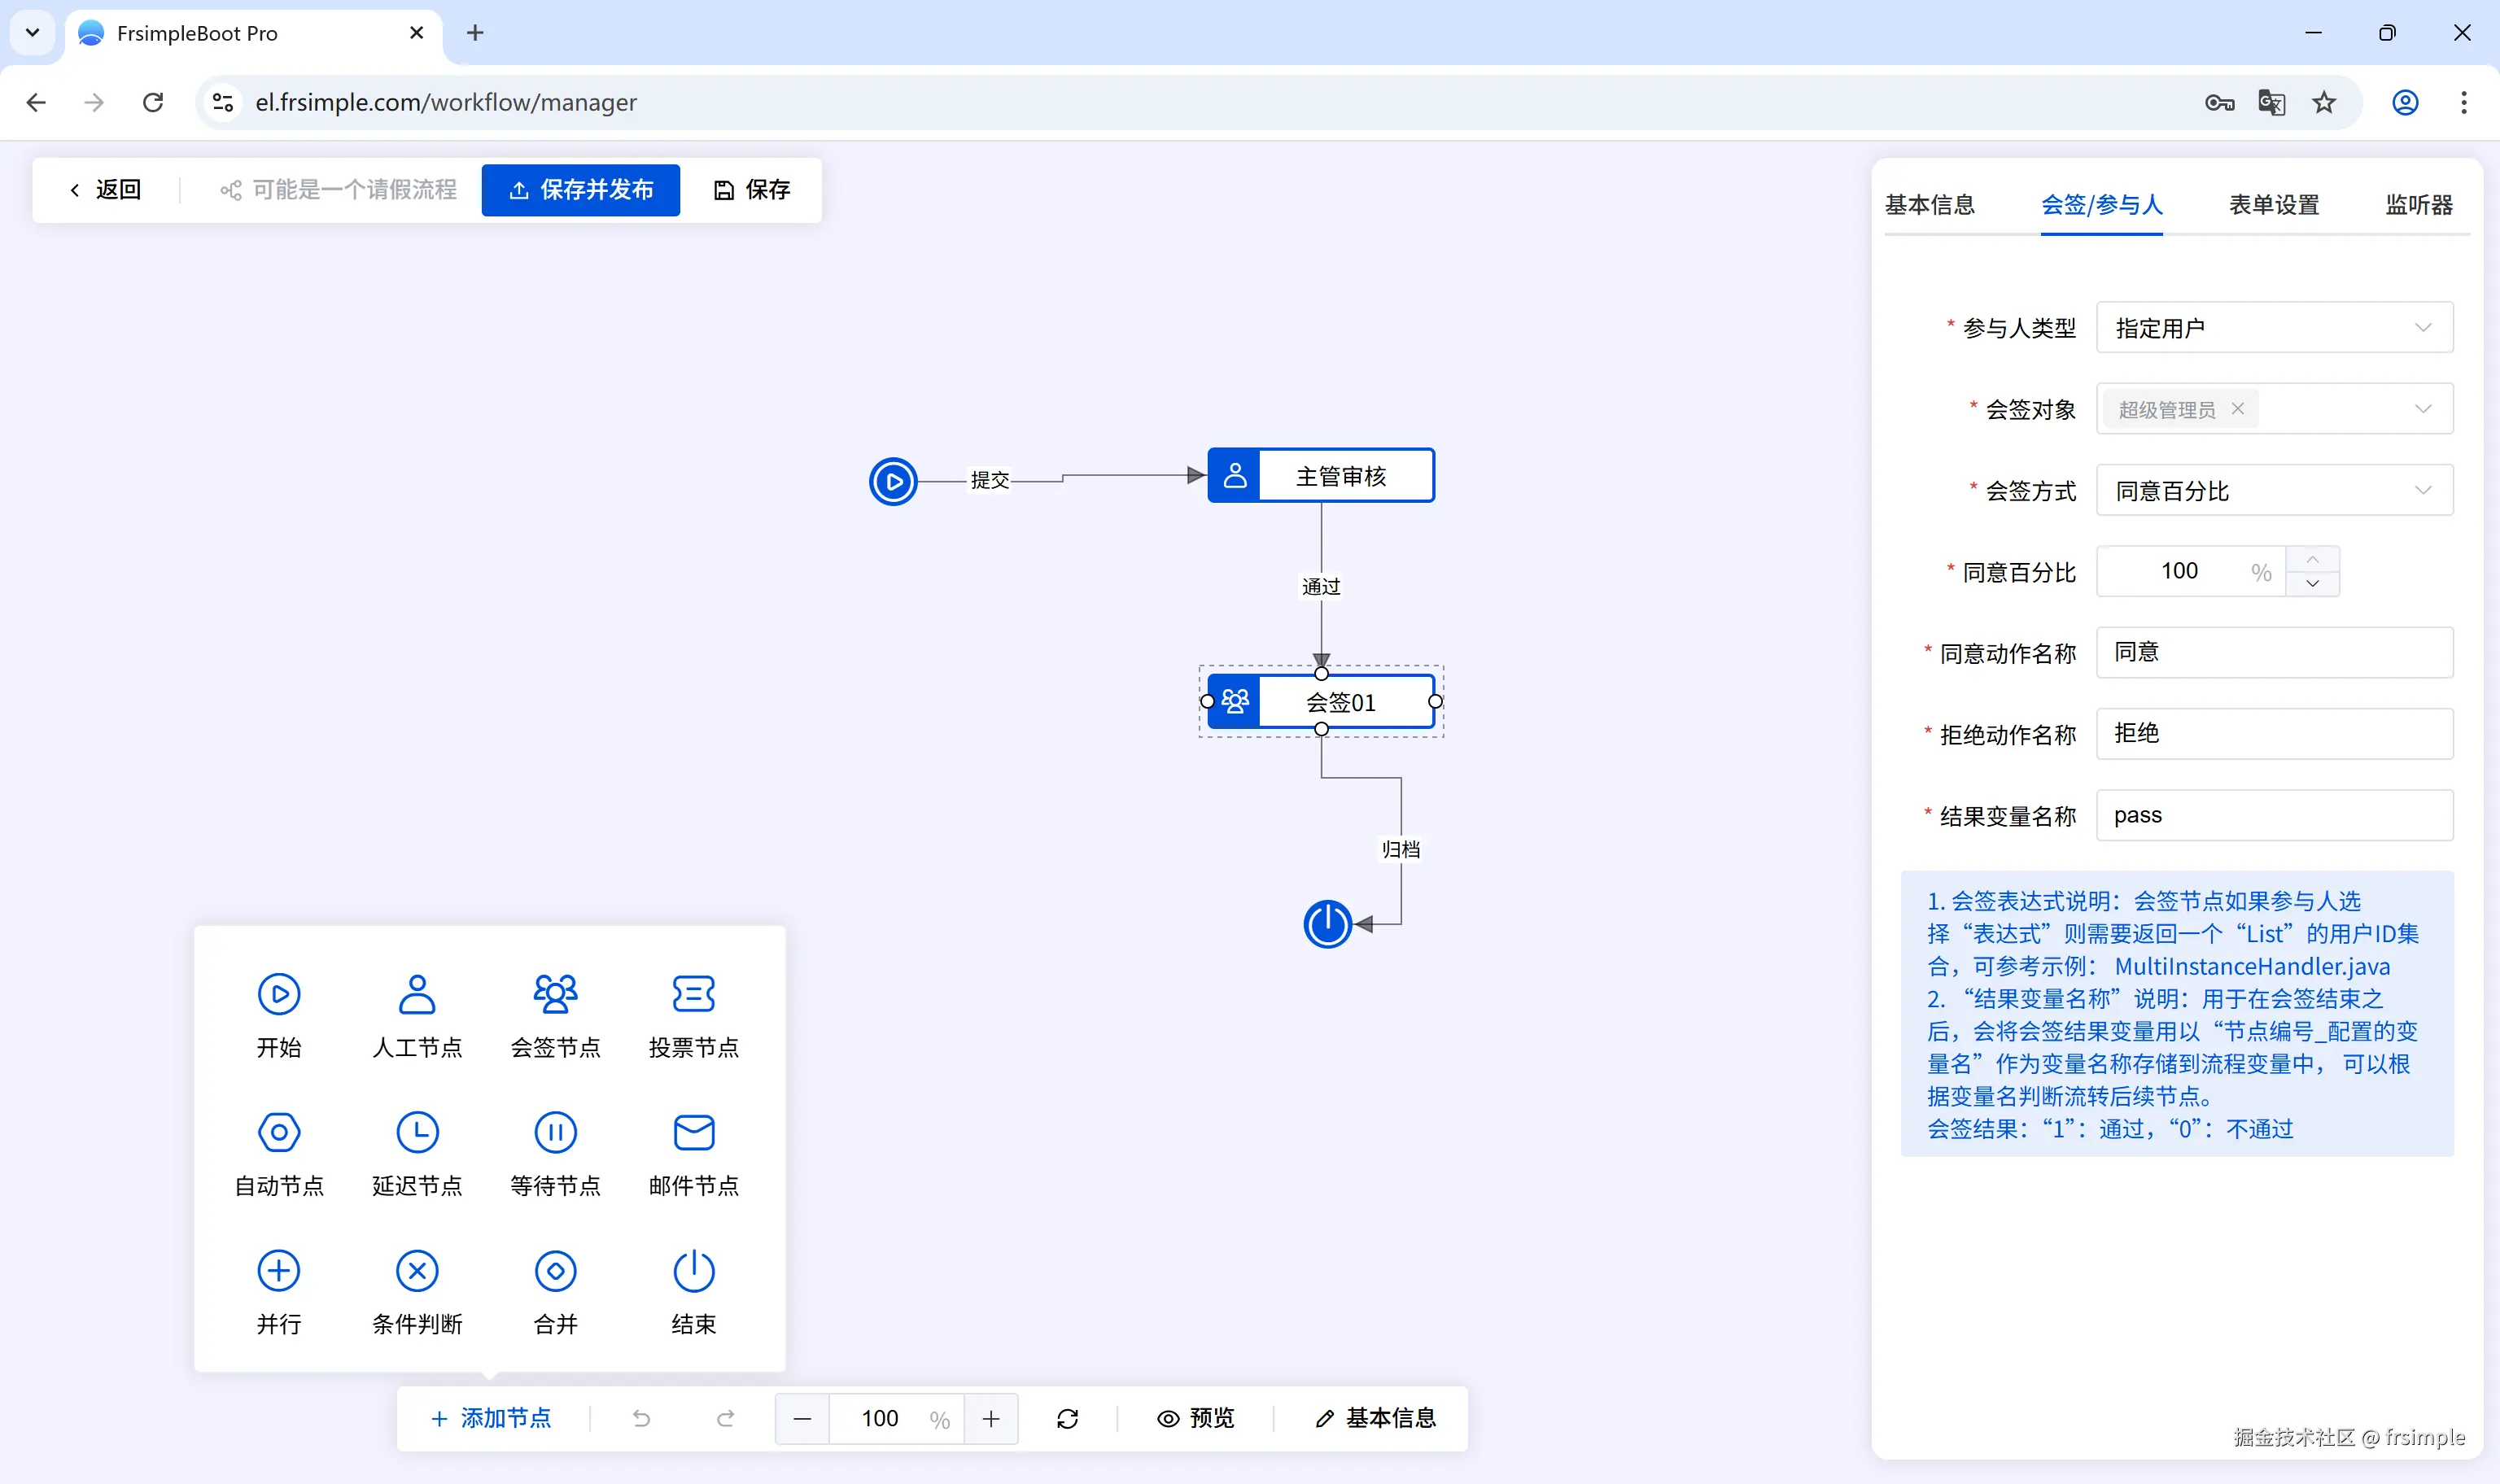Pick the 投票节点 vote node icon

693,994
